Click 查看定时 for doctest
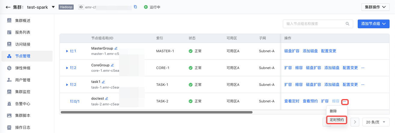395x133 pixels. pyautogui.click(x=292, y=101)
